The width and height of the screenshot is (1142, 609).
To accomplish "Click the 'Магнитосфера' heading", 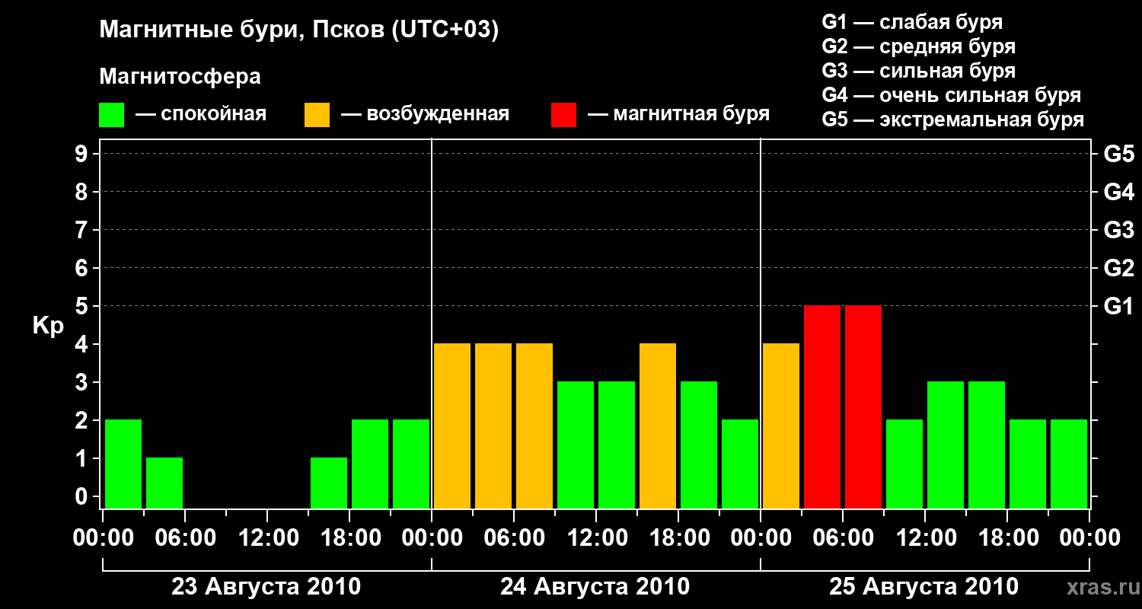I will 180,77.
